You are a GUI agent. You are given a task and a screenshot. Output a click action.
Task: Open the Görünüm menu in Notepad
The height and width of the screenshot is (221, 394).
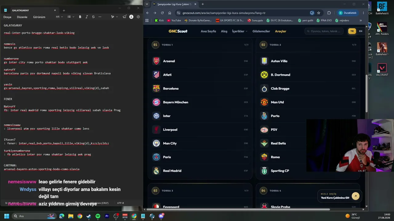pos(39,17)
